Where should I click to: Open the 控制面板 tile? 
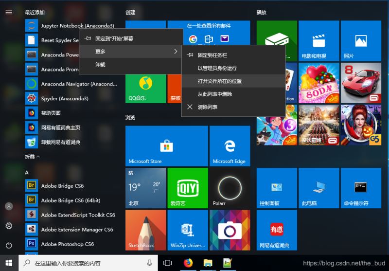[x=277, y=188]
